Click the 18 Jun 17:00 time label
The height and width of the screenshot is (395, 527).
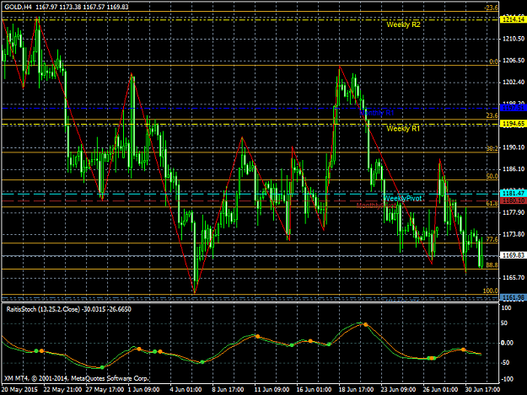tap(356, 389)
